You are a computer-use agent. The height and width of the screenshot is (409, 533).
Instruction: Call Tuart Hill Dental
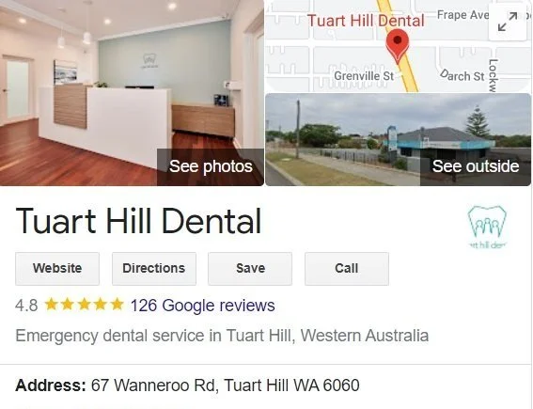[x=347, y=269]
